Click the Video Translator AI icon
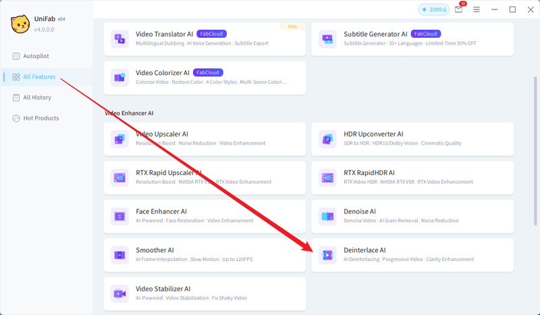Viewport: 540px width, 315px height. click(119, 39)
